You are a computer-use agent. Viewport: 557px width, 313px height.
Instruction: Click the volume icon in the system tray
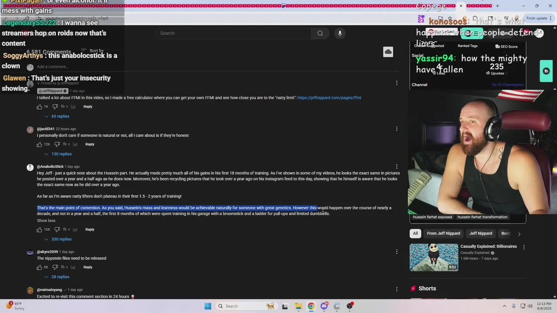point(530,306)
